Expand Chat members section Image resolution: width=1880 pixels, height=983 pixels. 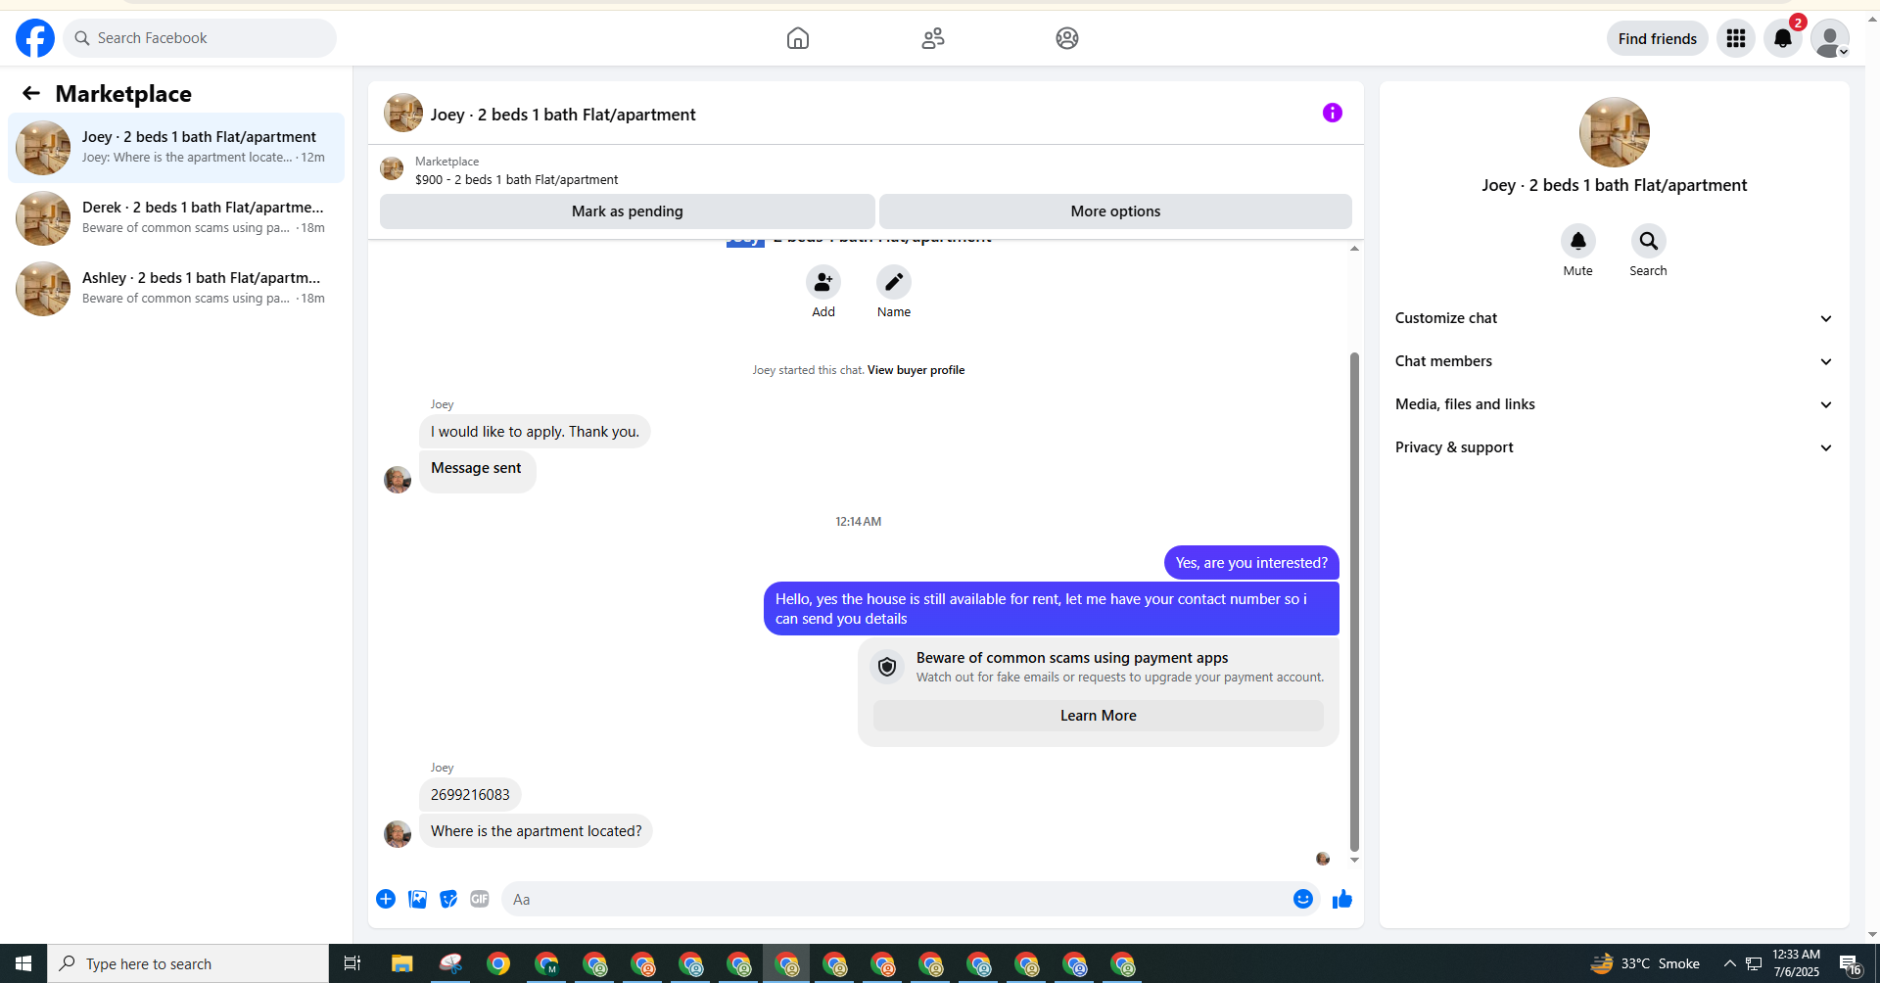click(1615, 361)
